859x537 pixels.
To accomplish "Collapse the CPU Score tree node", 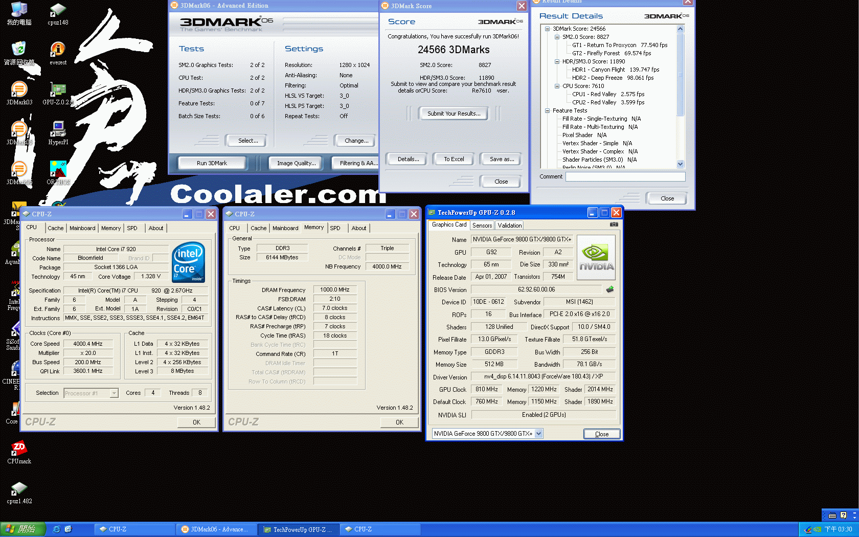I will coord(557,86).
